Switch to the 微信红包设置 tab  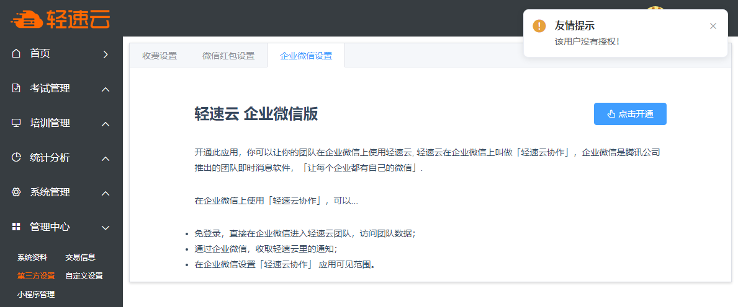[x=228, y=56]
